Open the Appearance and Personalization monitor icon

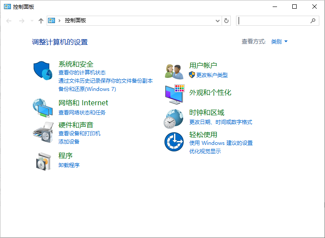pyautogui.click(x=174, y=94)
